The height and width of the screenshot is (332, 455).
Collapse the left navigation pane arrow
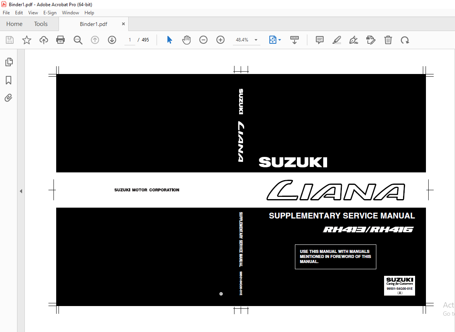click(21, 191)
